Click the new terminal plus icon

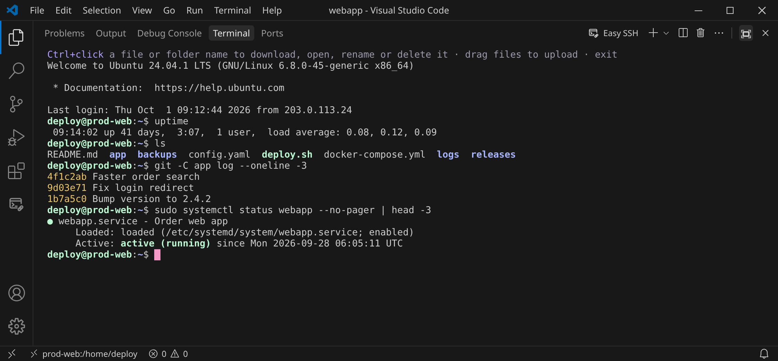[653, 33]
